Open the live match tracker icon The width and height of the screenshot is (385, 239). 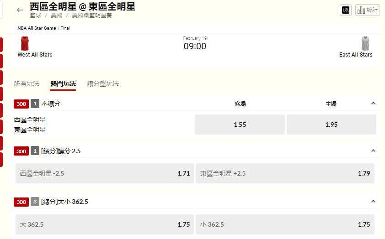click(x=346, y=10)
